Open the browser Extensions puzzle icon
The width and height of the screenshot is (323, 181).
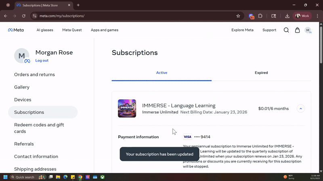point(260,16)
